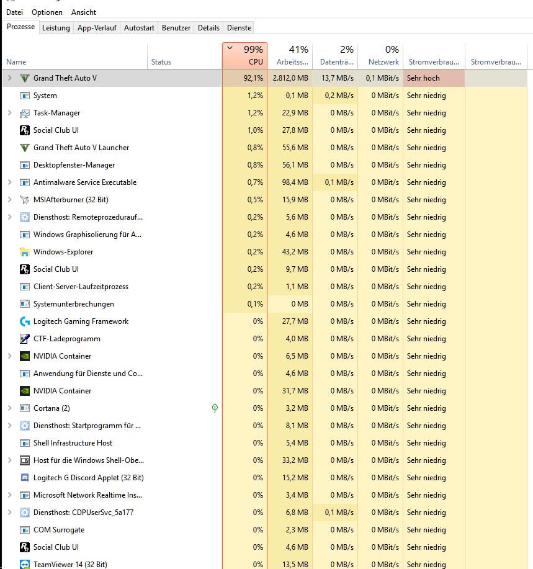Click the COM Surrogate icon
The height and width of the screenshot is (569, 533).
(24, 530)
